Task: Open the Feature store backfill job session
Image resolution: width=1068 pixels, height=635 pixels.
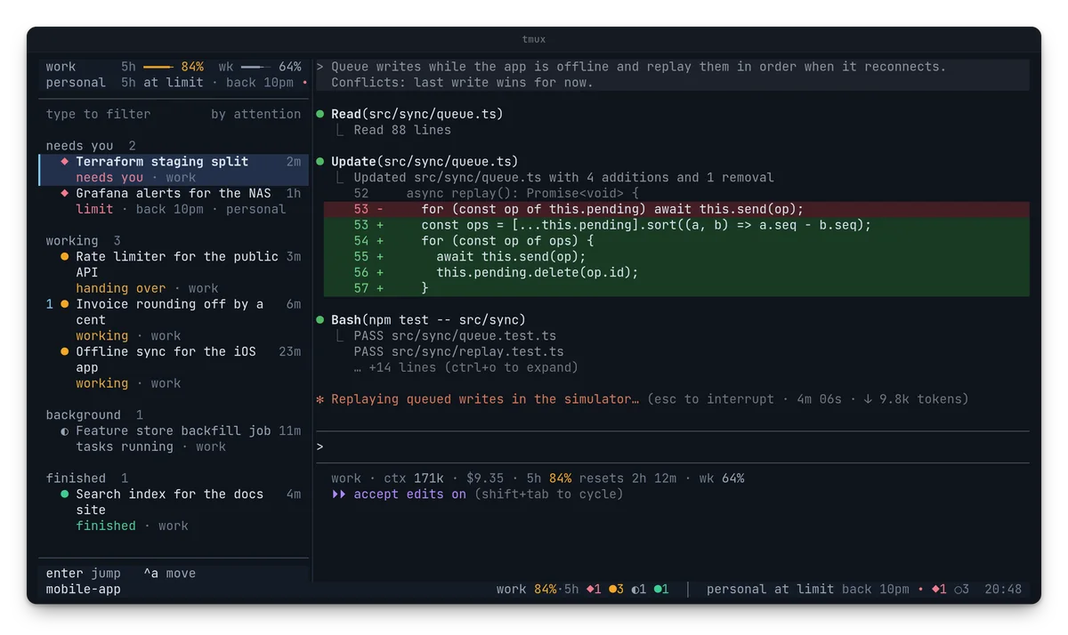Action: tap(174, 439)
